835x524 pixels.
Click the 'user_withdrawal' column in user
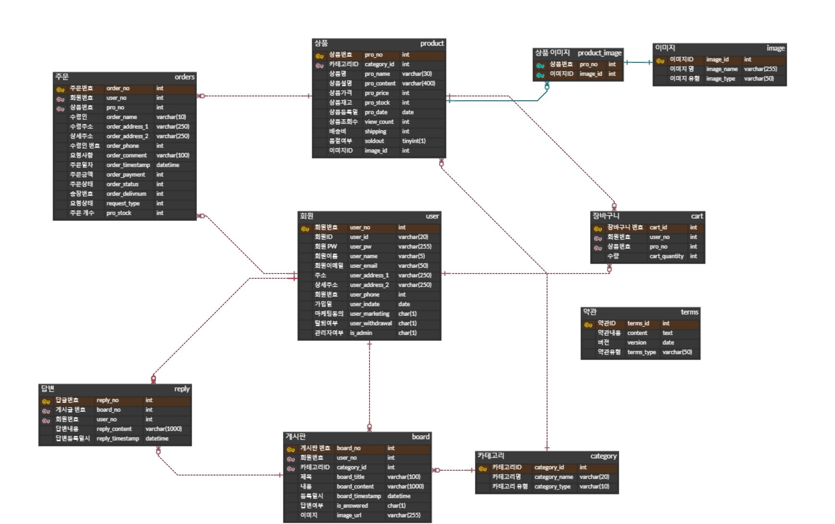(371, 323)
